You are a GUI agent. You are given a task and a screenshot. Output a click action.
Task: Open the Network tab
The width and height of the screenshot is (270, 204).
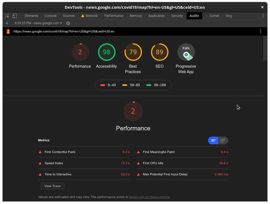click(x=90, y=16)
